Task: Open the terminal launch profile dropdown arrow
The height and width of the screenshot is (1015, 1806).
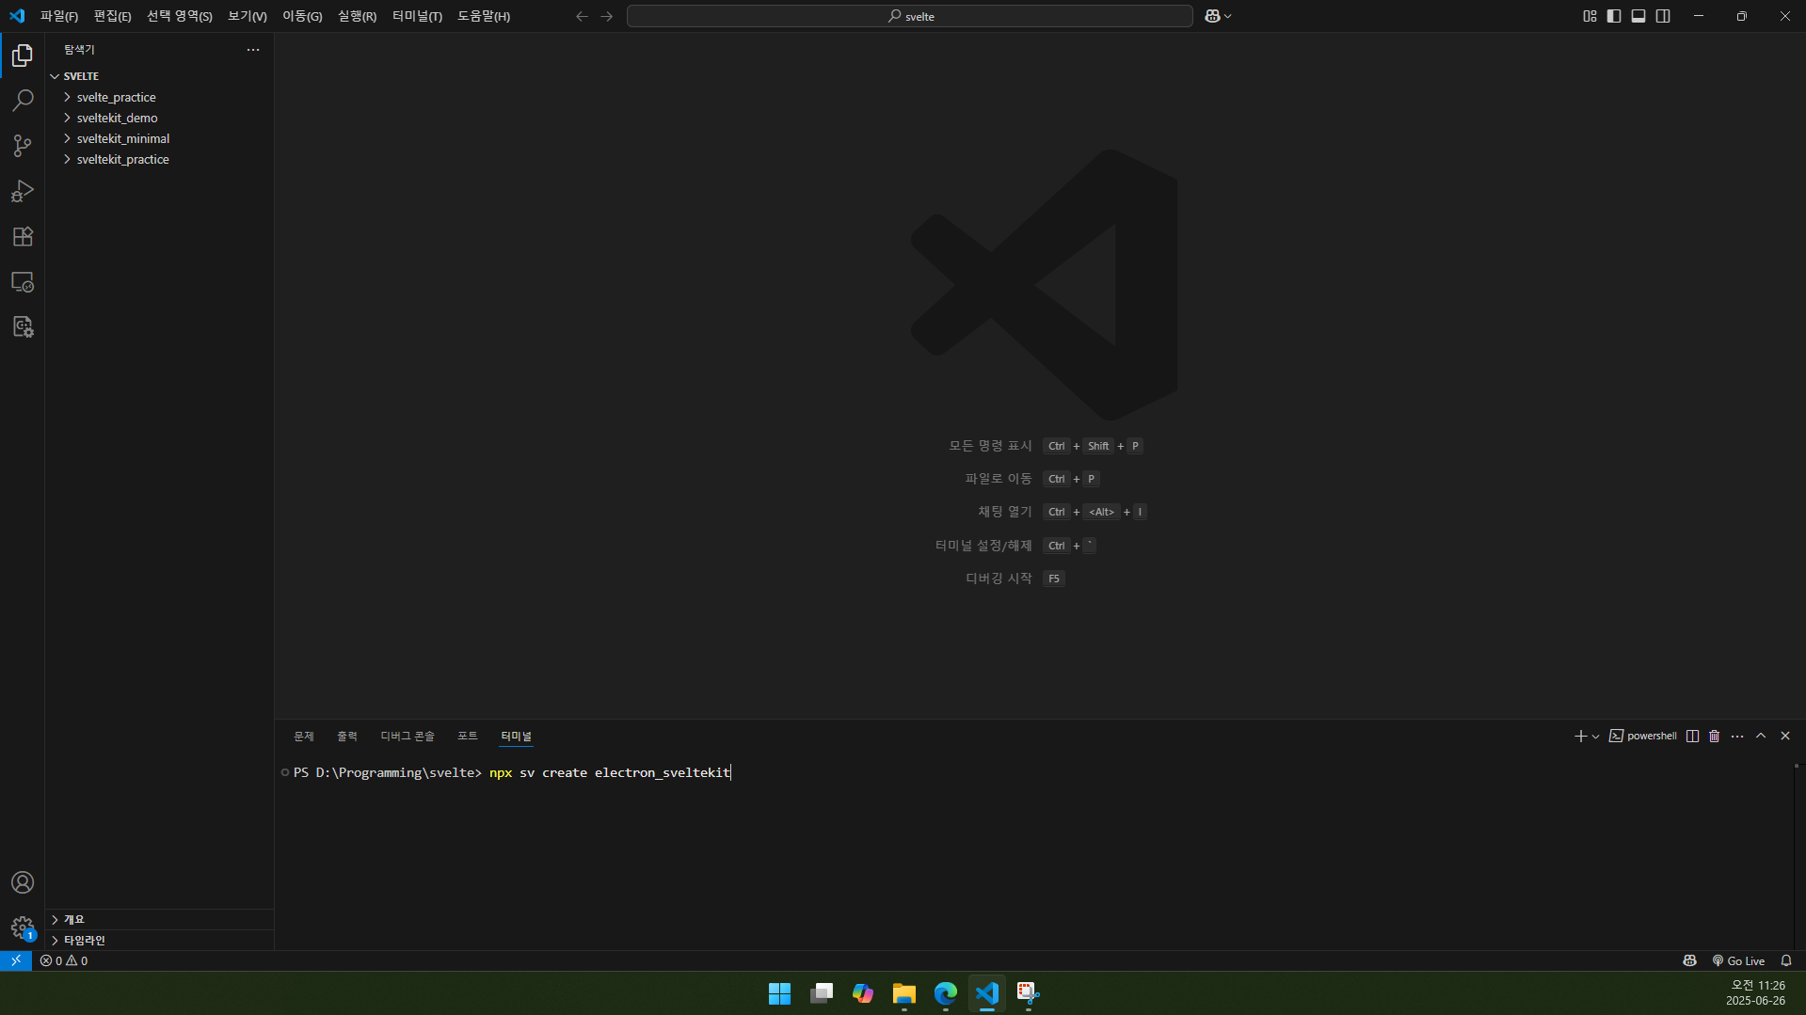Action: [1596, 736]
